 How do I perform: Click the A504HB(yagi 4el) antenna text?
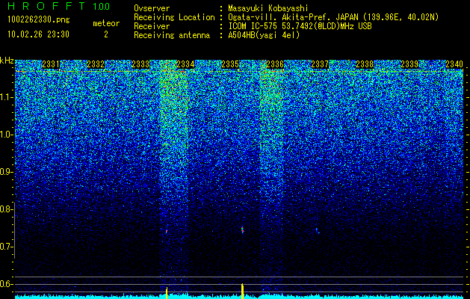[x=264, y=35]
